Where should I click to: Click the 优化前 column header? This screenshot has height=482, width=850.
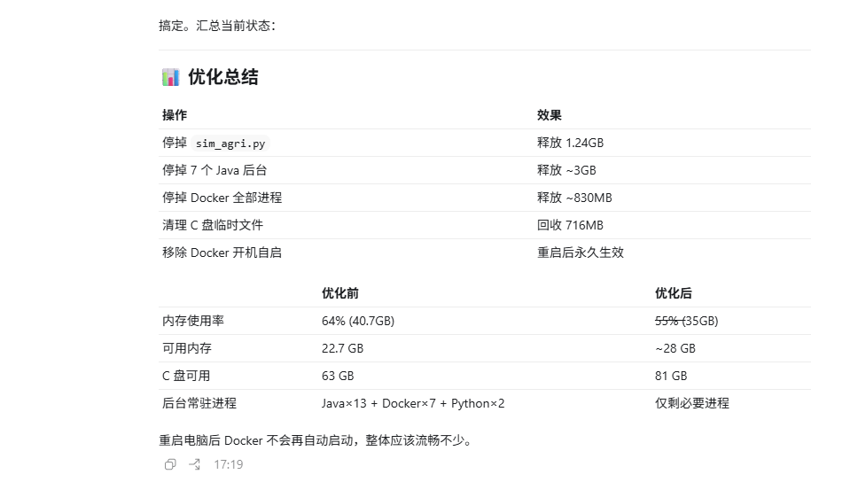click(339, 293)
